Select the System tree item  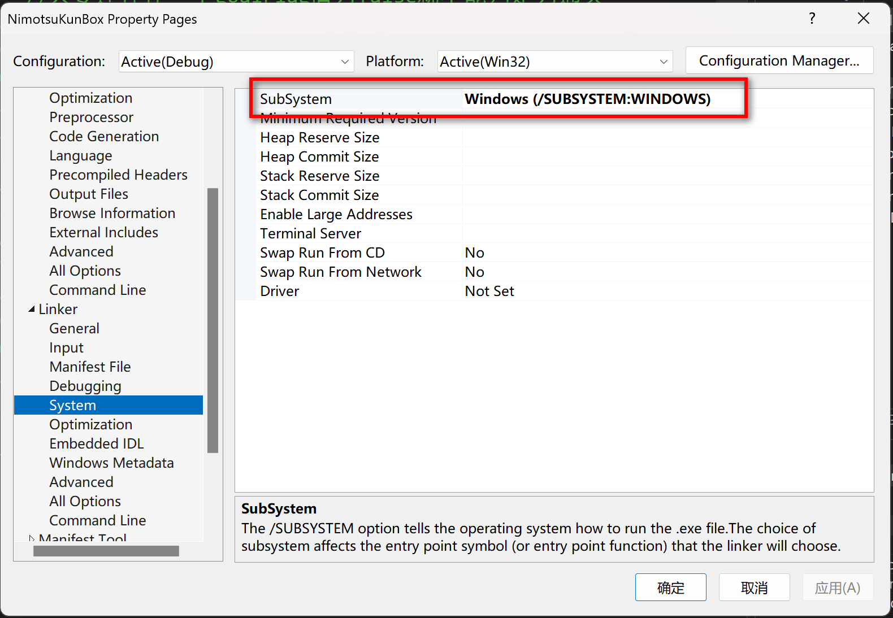[x=109, y=405]
